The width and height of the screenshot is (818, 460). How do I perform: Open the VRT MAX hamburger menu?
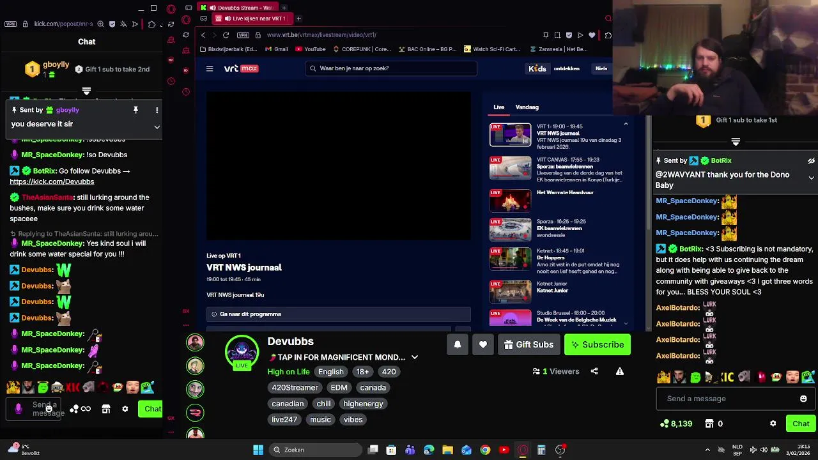point(210,68)
